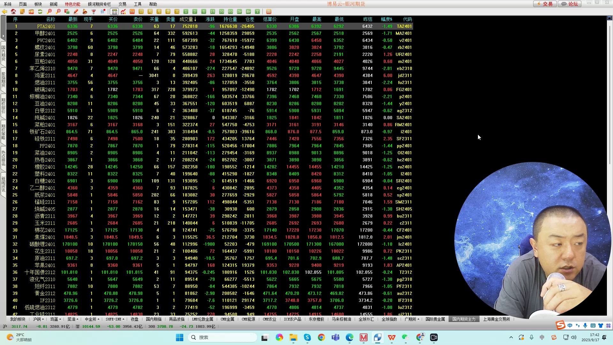Select the 2hr period chart icon
Image resolution: width=613 pixels, height=345 pixels.
click(239, 11)
